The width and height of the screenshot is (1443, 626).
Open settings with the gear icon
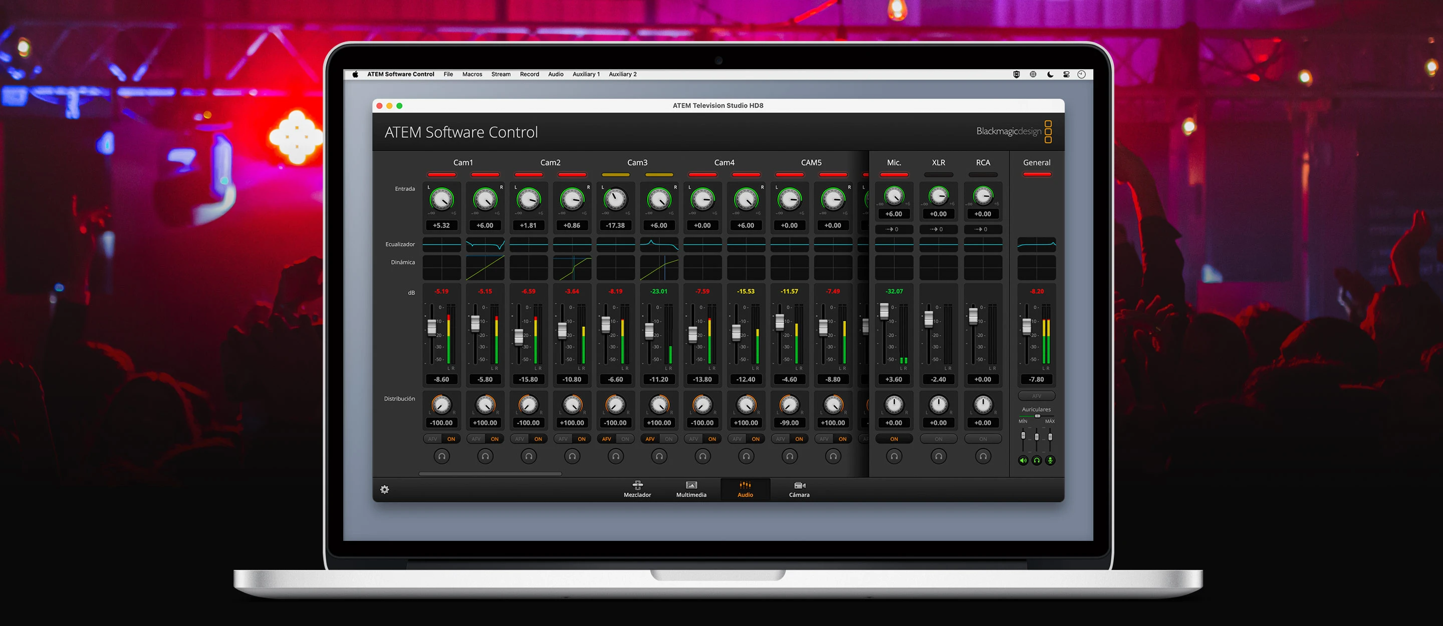(x=384, y=489)
